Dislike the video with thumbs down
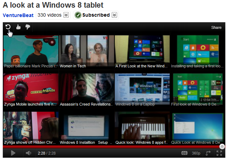This screenshot has height=158, width=226. [27, 27]
